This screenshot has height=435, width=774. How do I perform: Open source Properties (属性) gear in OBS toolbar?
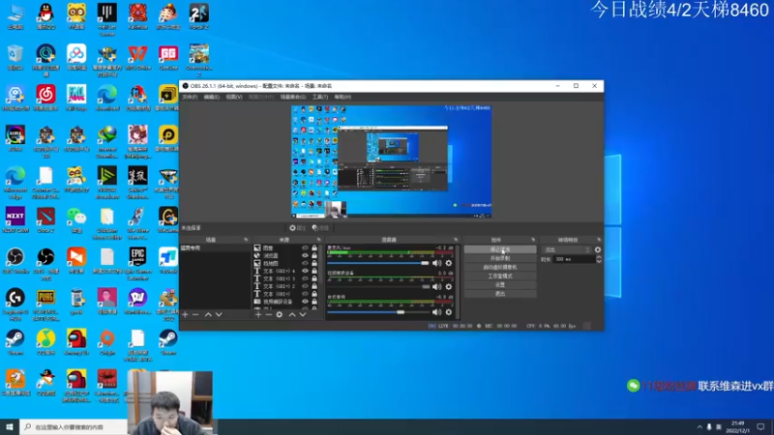[x=297, y=228]
